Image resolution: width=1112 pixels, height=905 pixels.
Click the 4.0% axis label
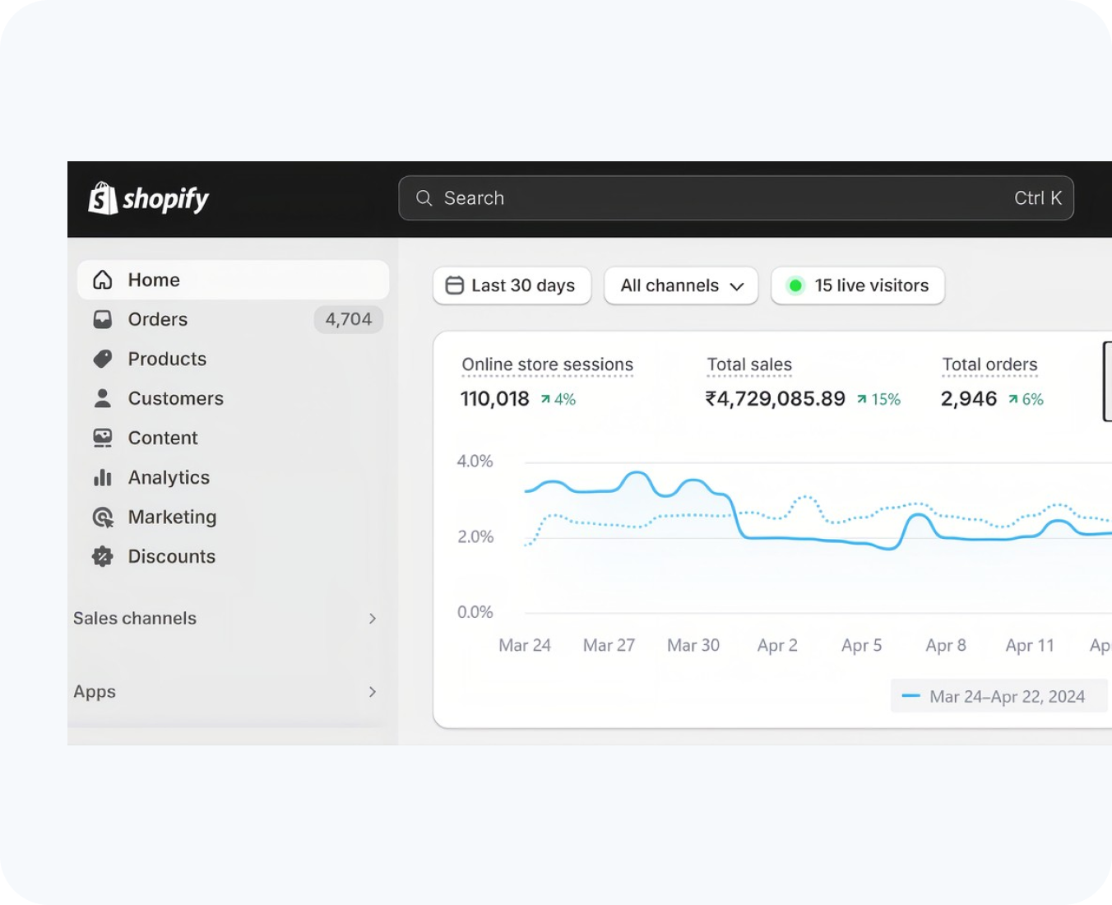[475, 462]
